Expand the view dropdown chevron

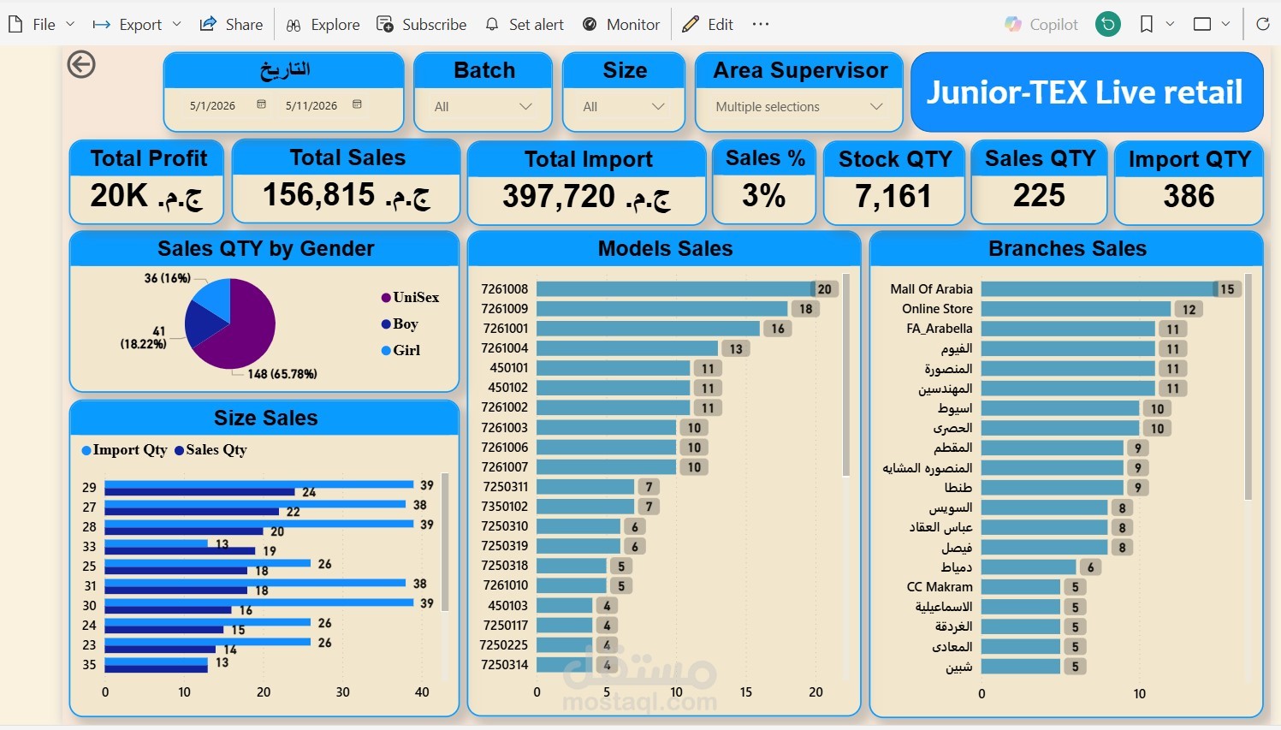click(x=1225, y=25)
